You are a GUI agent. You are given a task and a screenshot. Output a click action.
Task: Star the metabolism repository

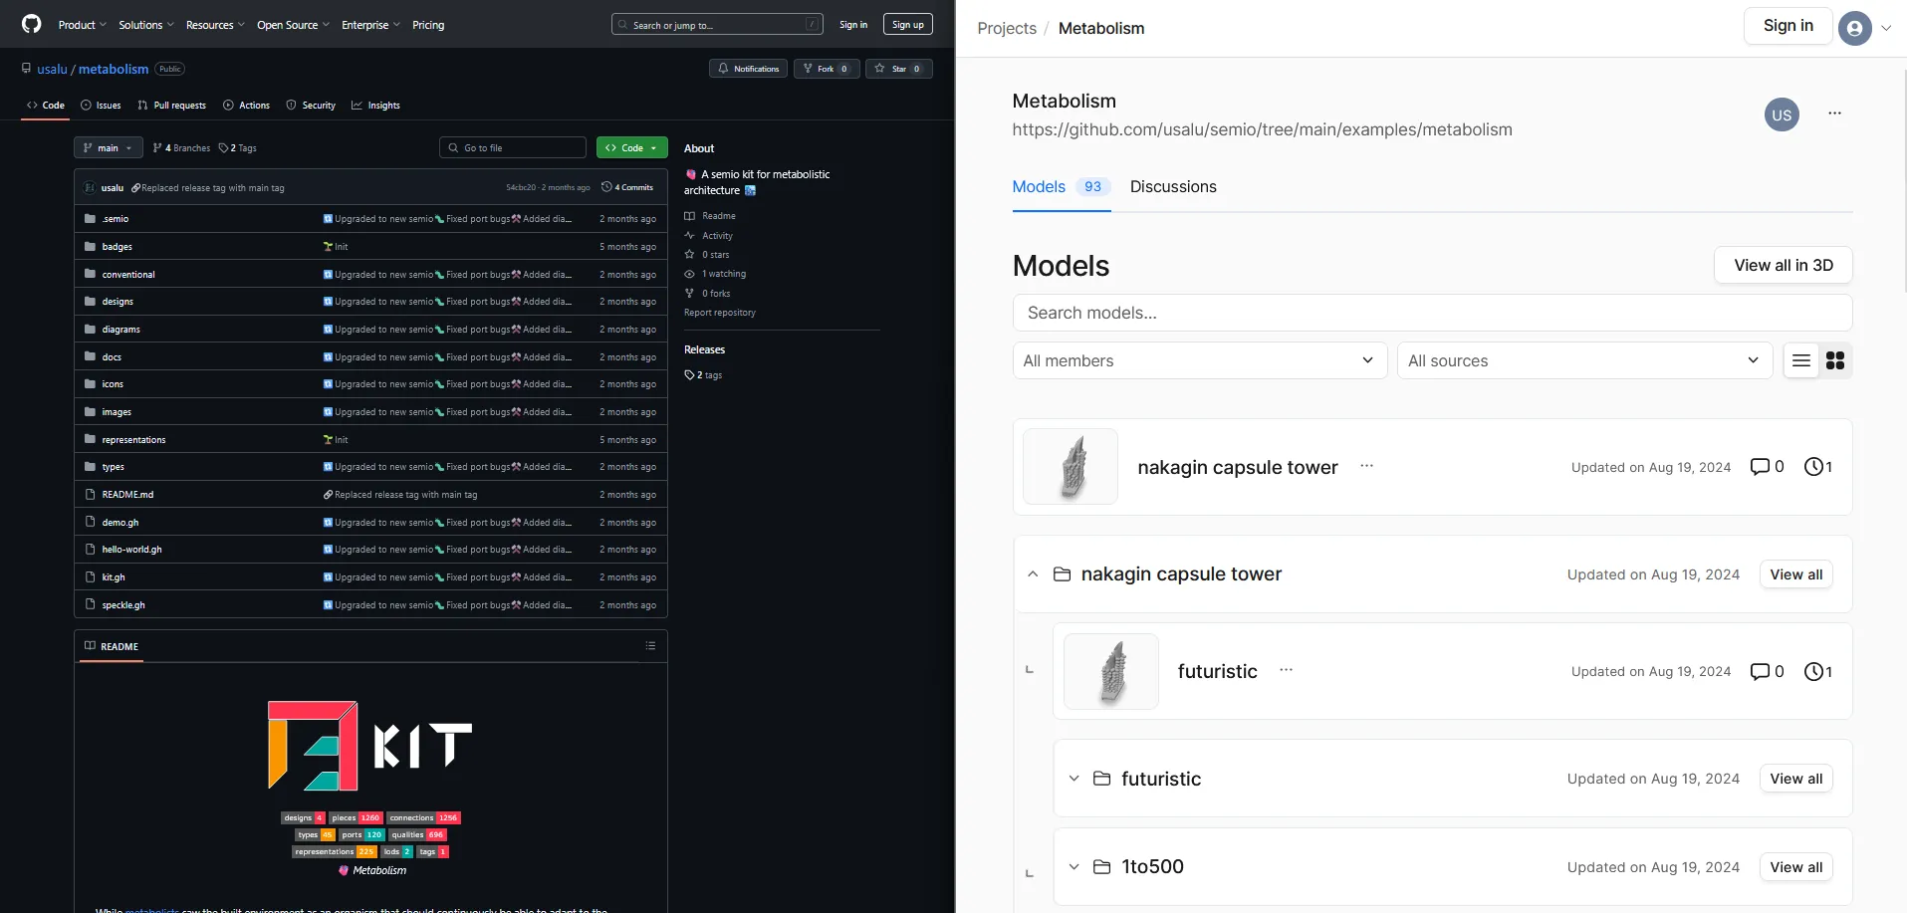[x=899, y=69]
